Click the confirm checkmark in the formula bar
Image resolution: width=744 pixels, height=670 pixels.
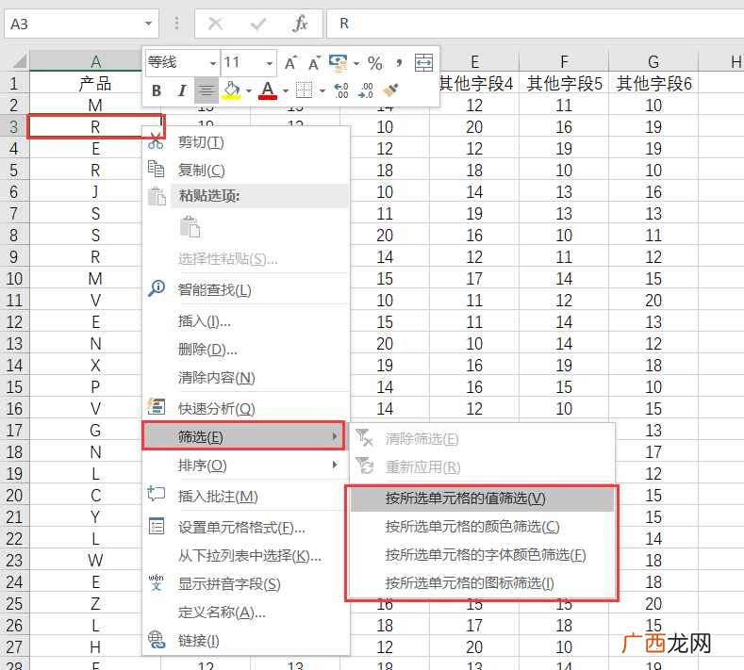(258, 24)
